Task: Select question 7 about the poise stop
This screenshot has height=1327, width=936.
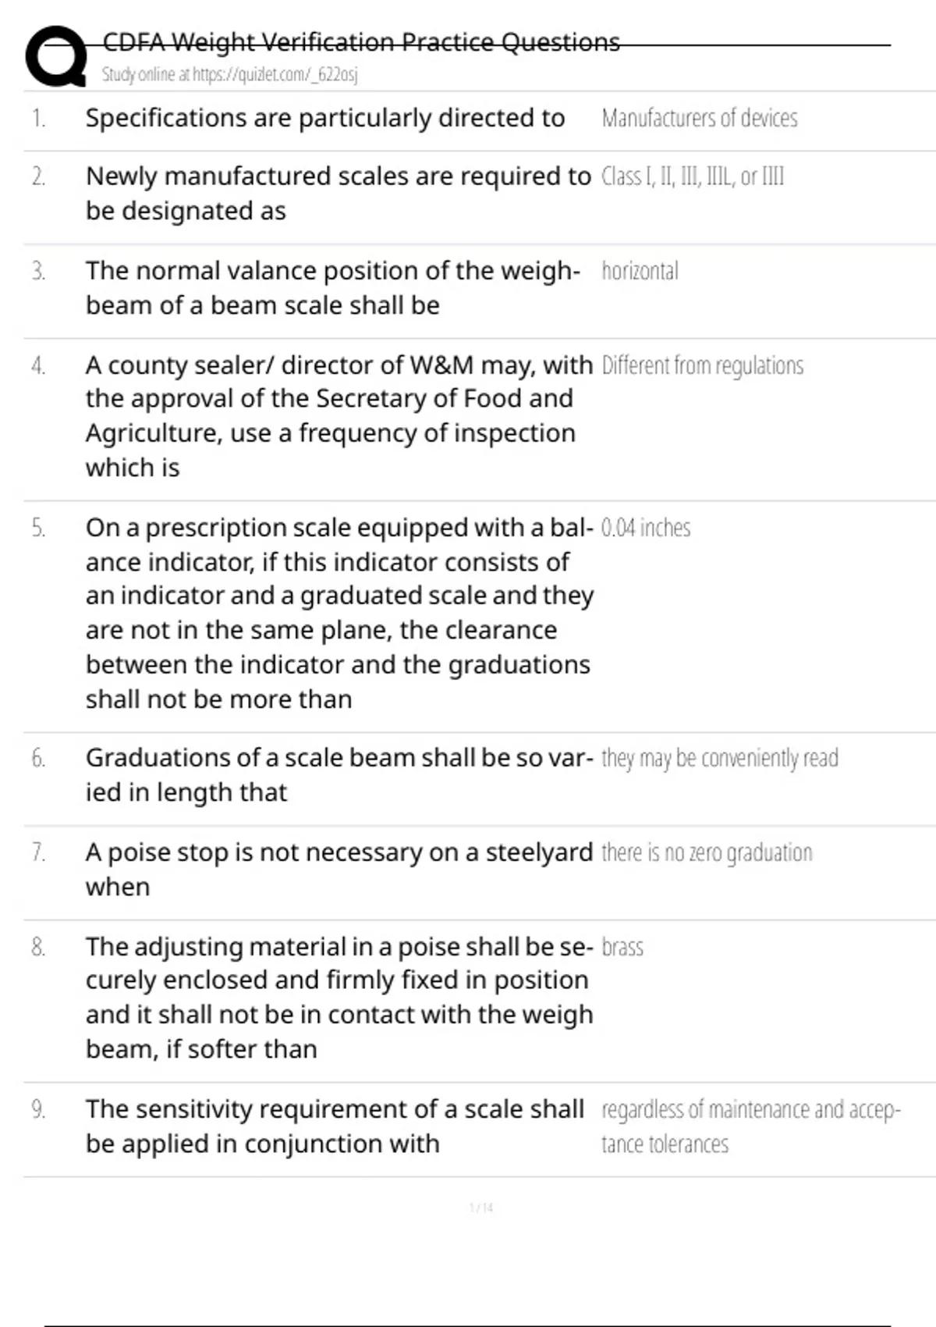Action: point(339,869)
